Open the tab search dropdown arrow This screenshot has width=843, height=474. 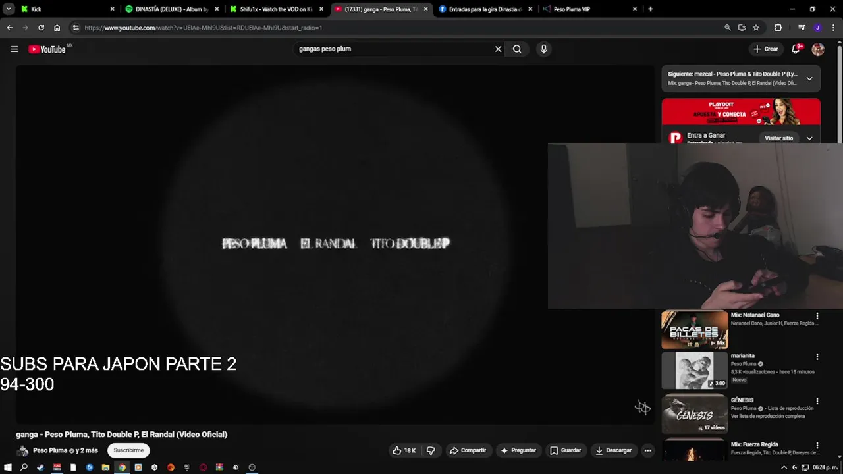[x=9, y=9]
